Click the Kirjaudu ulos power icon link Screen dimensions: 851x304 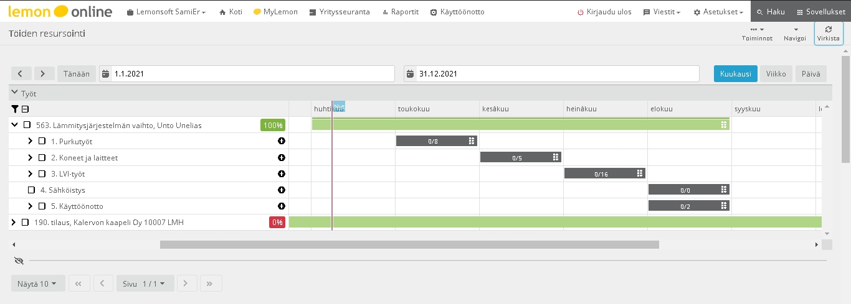coord(604,12)
